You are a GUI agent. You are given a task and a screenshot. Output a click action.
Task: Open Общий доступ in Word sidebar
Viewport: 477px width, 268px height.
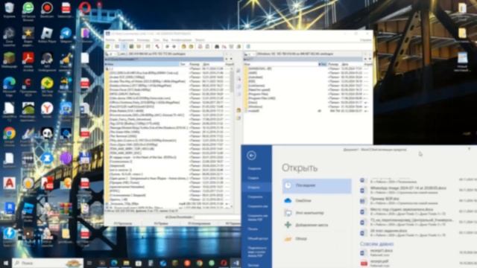click(x=257, y=238)
